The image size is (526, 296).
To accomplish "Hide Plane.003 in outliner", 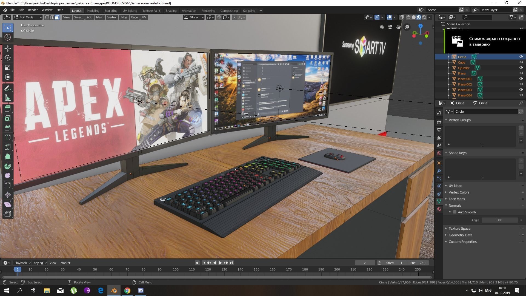I will point(521,90).
